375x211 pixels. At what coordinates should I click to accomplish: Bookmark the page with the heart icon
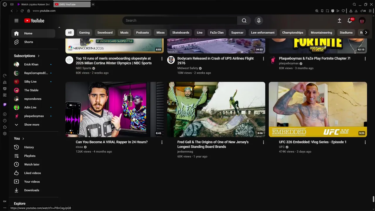tap(343, 11)
